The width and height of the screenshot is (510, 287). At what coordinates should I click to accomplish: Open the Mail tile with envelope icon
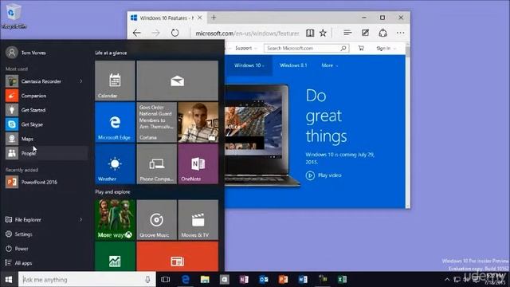[x=177, y=81]
